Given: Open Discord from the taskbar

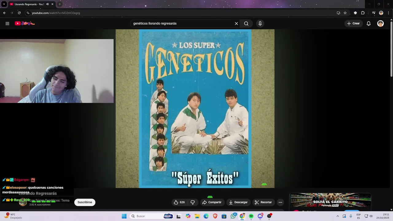Looking at the screenshot, I should coord(260,216).
